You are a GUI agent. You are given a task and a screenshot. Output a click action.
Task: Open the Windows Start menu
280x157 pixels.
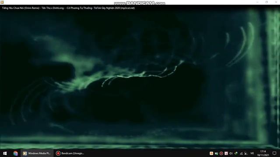click(x=5, y=153)
